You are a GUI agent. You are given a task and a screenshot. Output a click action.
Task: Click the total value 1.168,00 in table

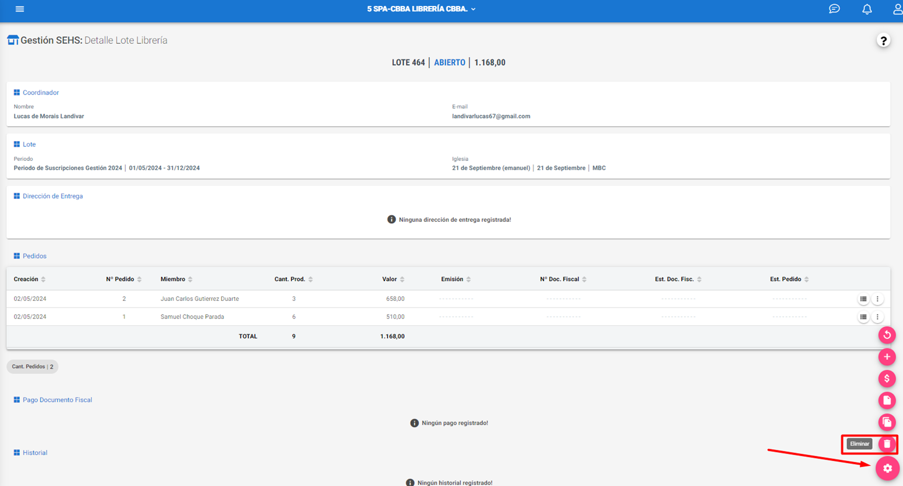pyautogui.click(x=392, y=336)
